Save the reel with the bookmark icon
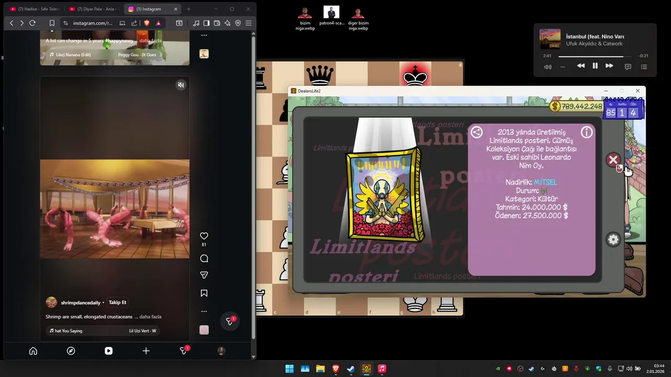671x377 pixels. 204,293
